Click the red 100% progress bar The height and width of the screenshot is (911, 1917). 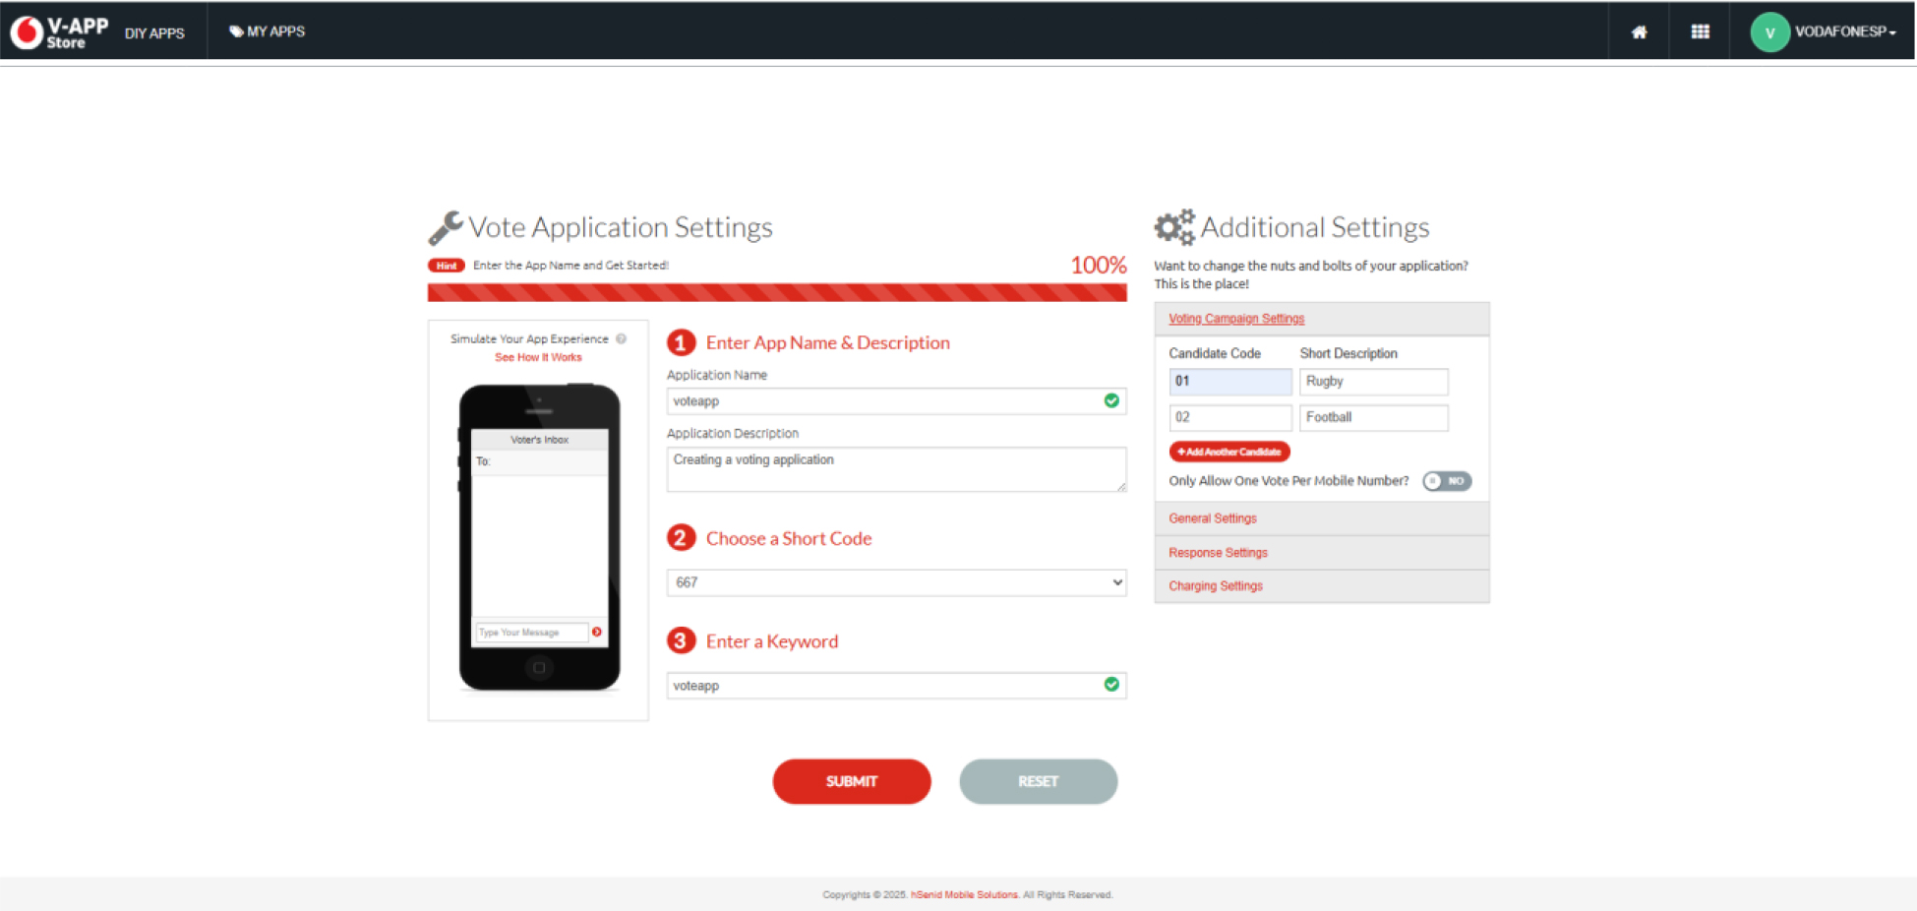[777, 292]
